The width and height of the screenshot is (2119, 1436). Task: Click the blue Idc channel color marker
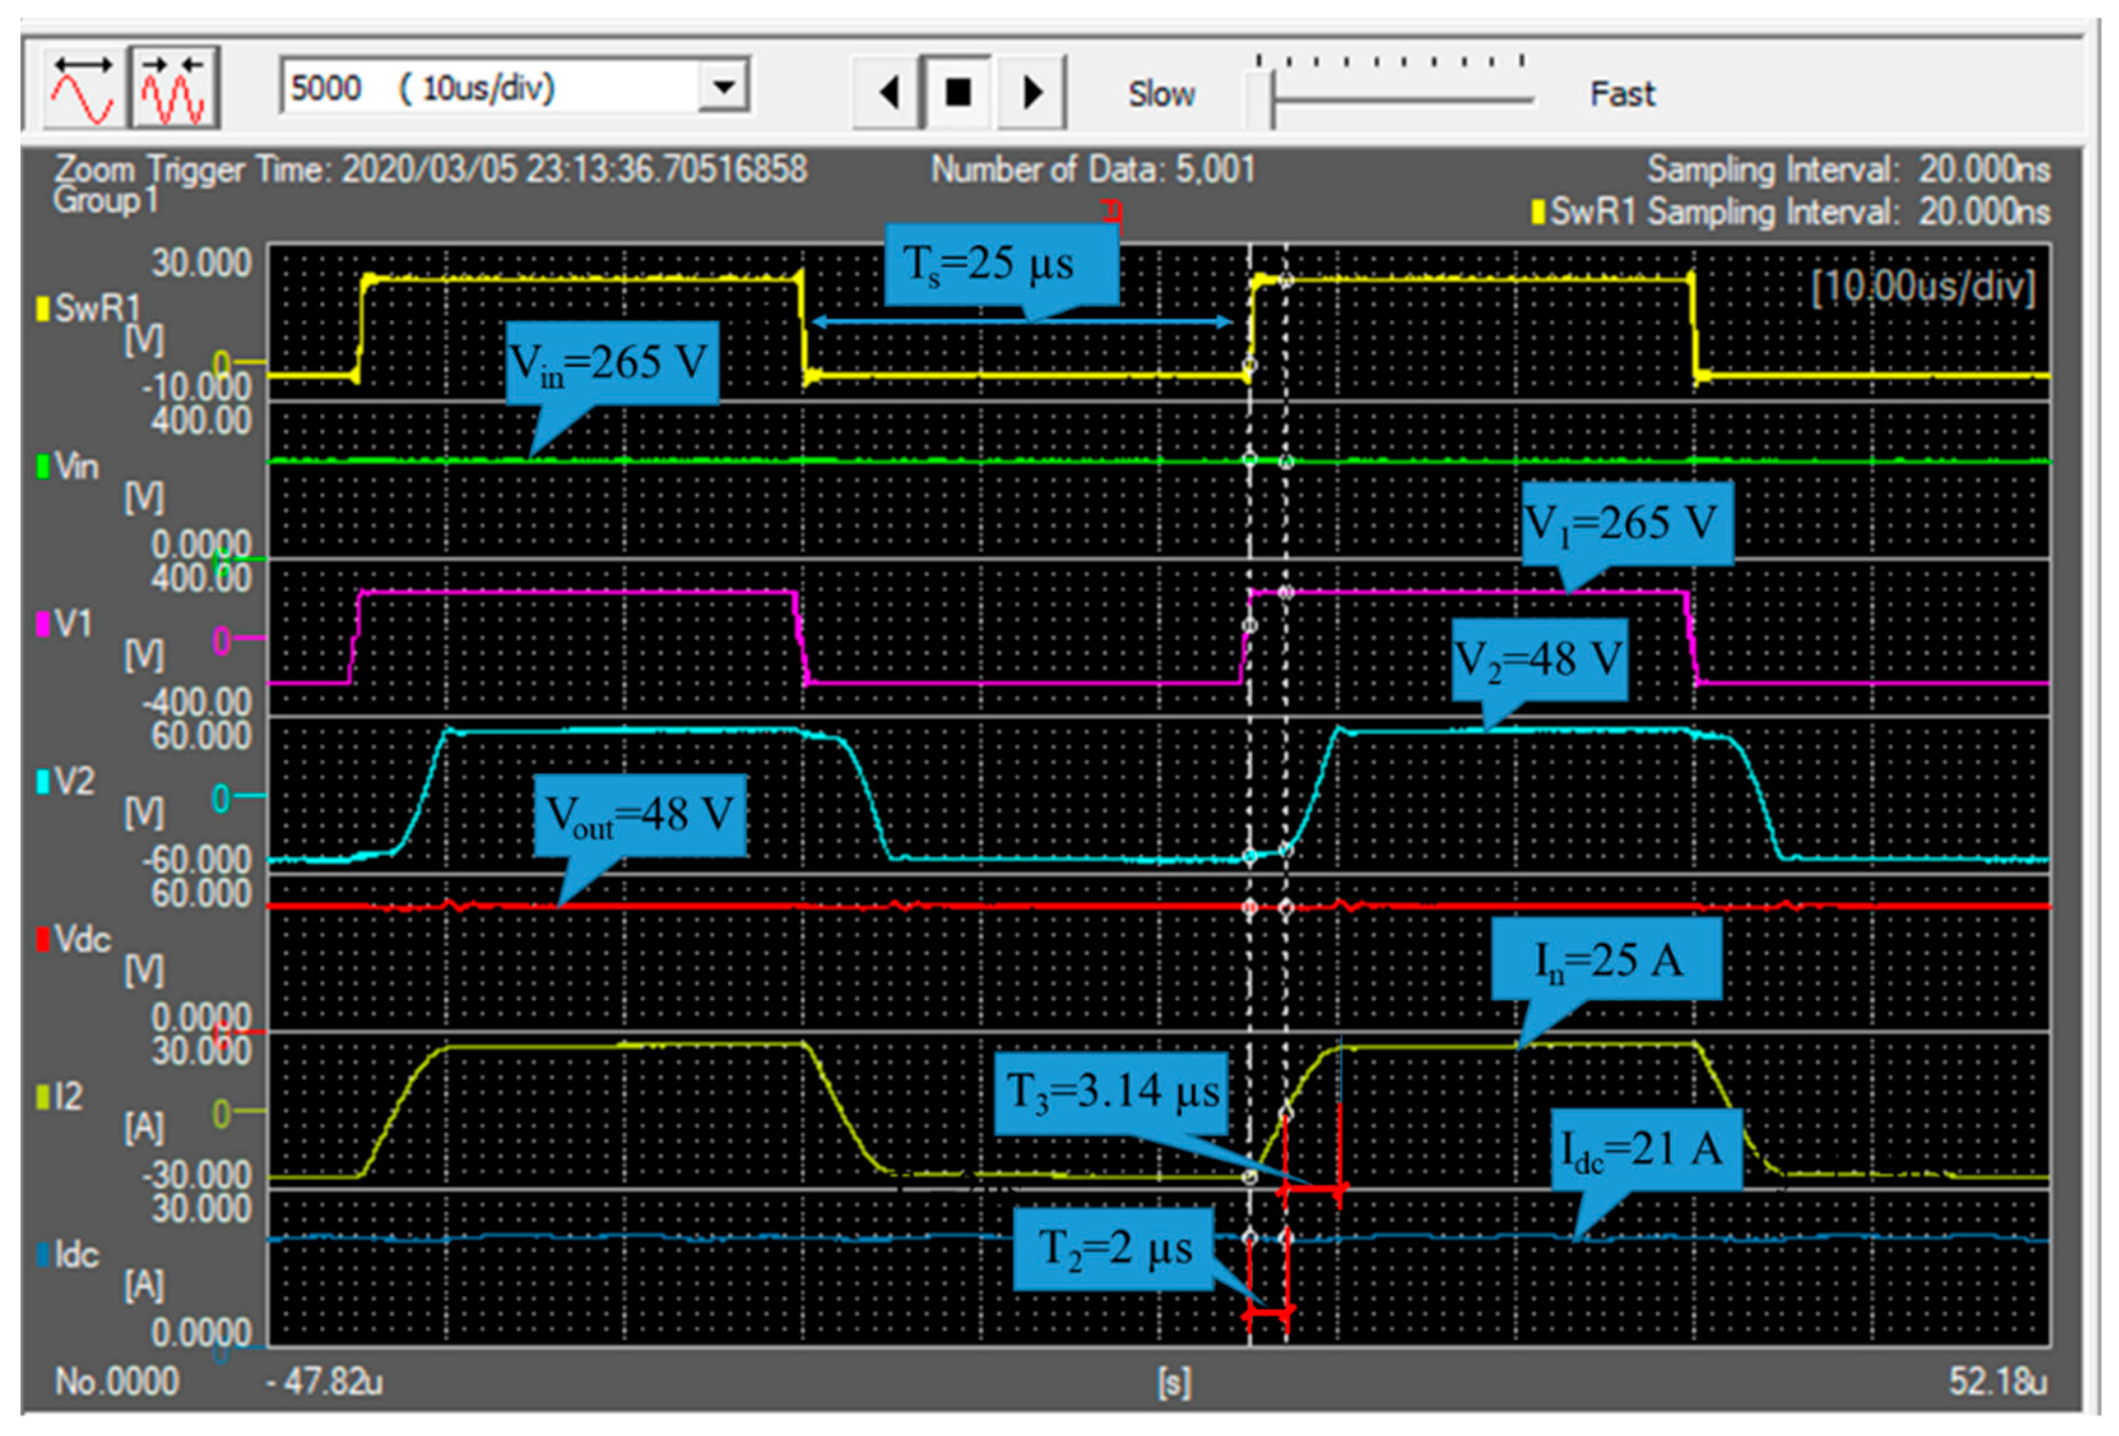coord(42,1254)
